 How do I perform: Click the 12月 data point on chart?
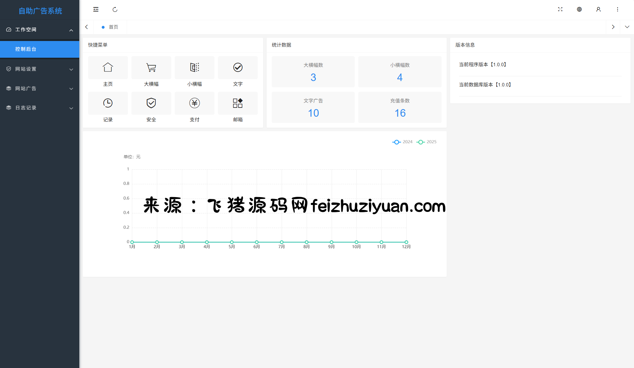click(x=406, y=242)
